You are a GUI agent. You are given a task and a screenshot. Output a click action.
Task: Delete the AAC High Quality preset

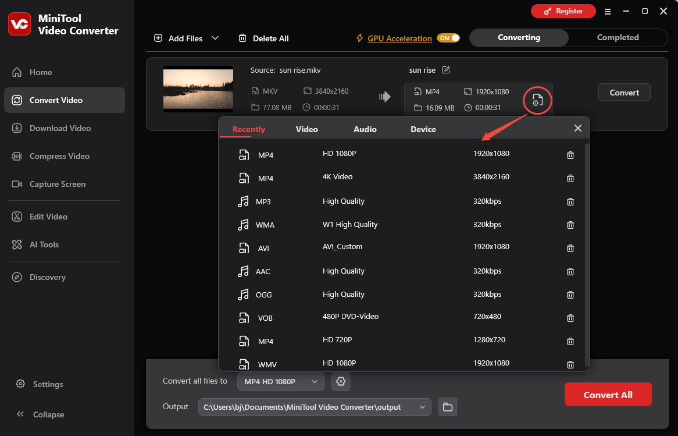coord(570,271)
